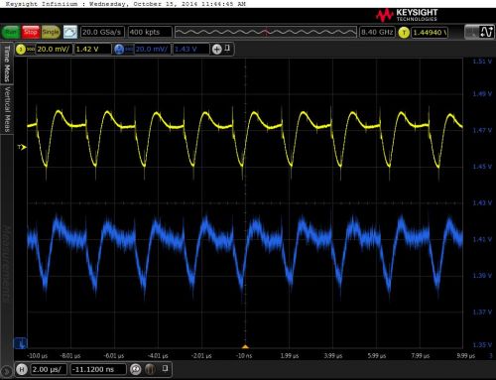
Task: Click the -10 ns time axis label
Action: (x=244, y=356)
